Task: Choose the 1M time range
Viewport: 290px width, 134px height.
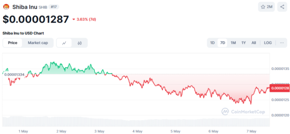Action: (233, 43)
